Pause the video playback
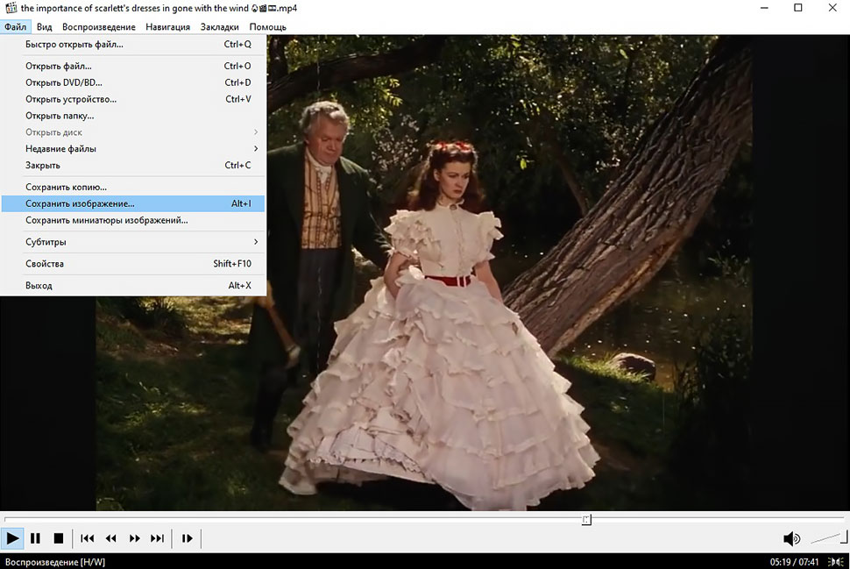The width and height of the screenshot is (850, 569). coord(36,538)
